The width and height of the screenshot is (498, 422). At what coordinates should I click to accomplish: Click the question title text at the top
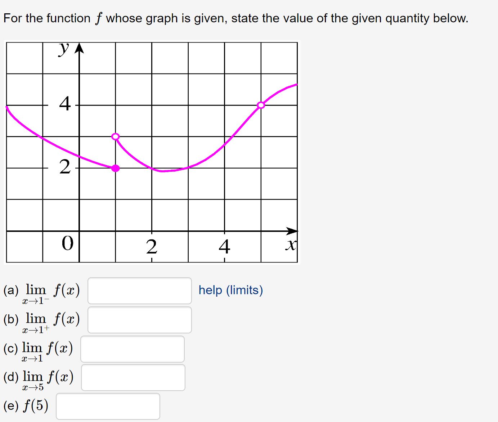point(235,18)
